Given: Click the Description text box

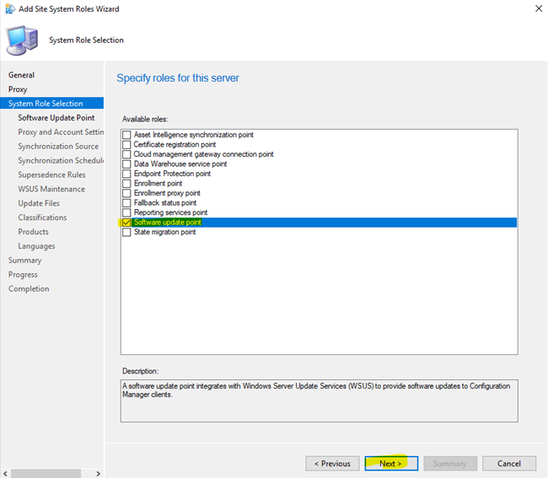Looking at the screenshot, I should [x=319, y=400].
